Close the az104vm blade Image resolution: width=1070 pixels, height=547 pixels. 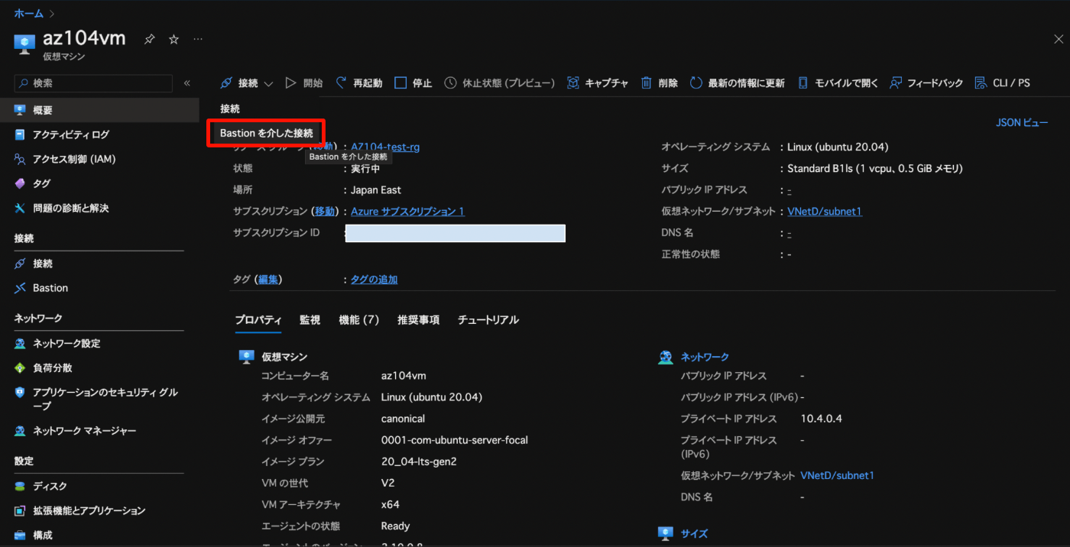coord(1058,39)
